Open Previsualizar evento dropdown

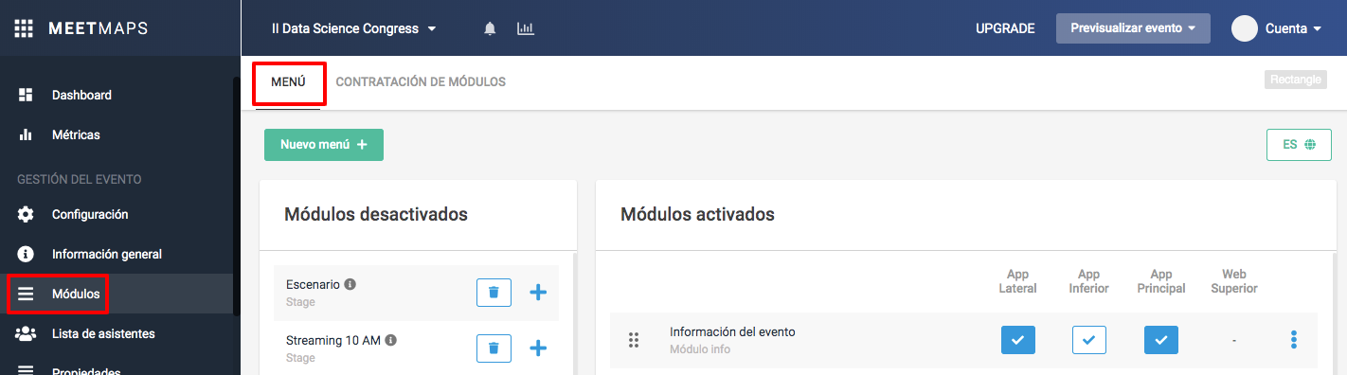click(1133, 28)
